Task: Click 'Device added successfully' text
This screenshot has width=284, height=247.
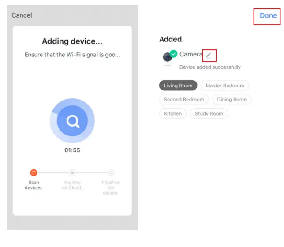Action: [210, 67]
